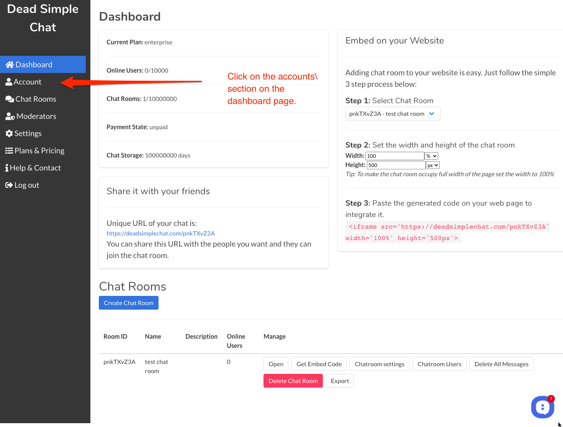The height and width of the screenshot is (427, 563).
Task: Click the Settings gear icon
Action: [9, 133]
